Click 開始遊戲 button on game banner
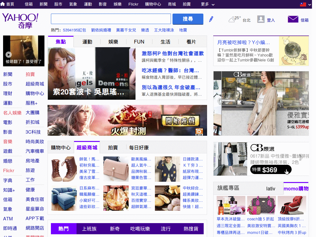316x237 pixels. coord(181,121)
